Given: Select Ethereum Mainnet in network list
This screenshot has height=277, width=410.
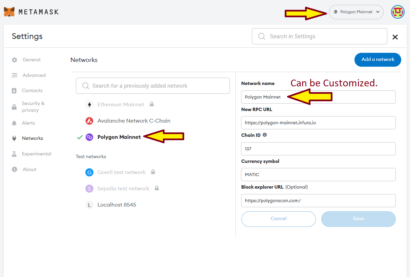Looking at the screenshot, I should tap(121, 104).
